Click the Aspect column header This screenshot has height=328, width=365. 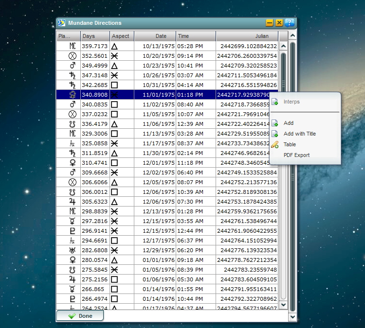[122, 36]
